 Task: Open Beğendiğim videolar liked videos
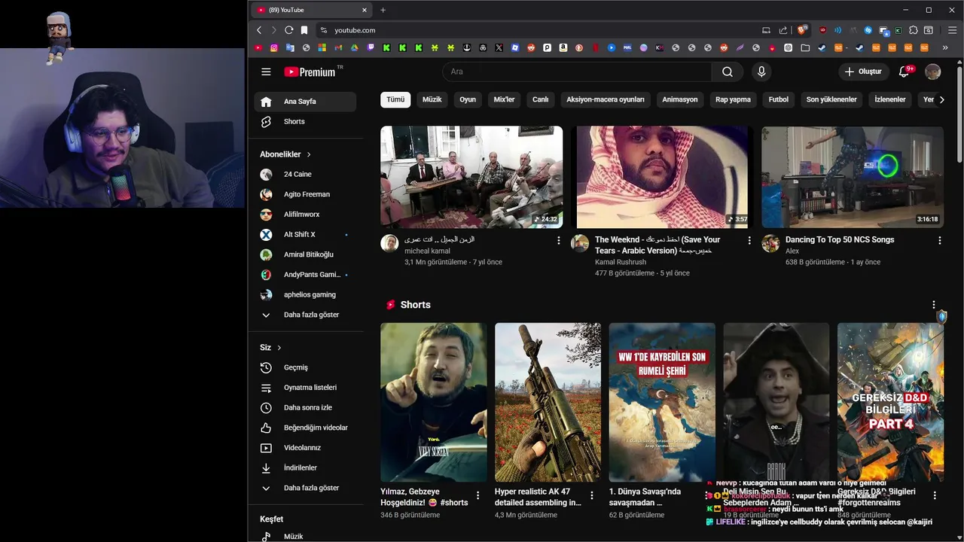305,428
